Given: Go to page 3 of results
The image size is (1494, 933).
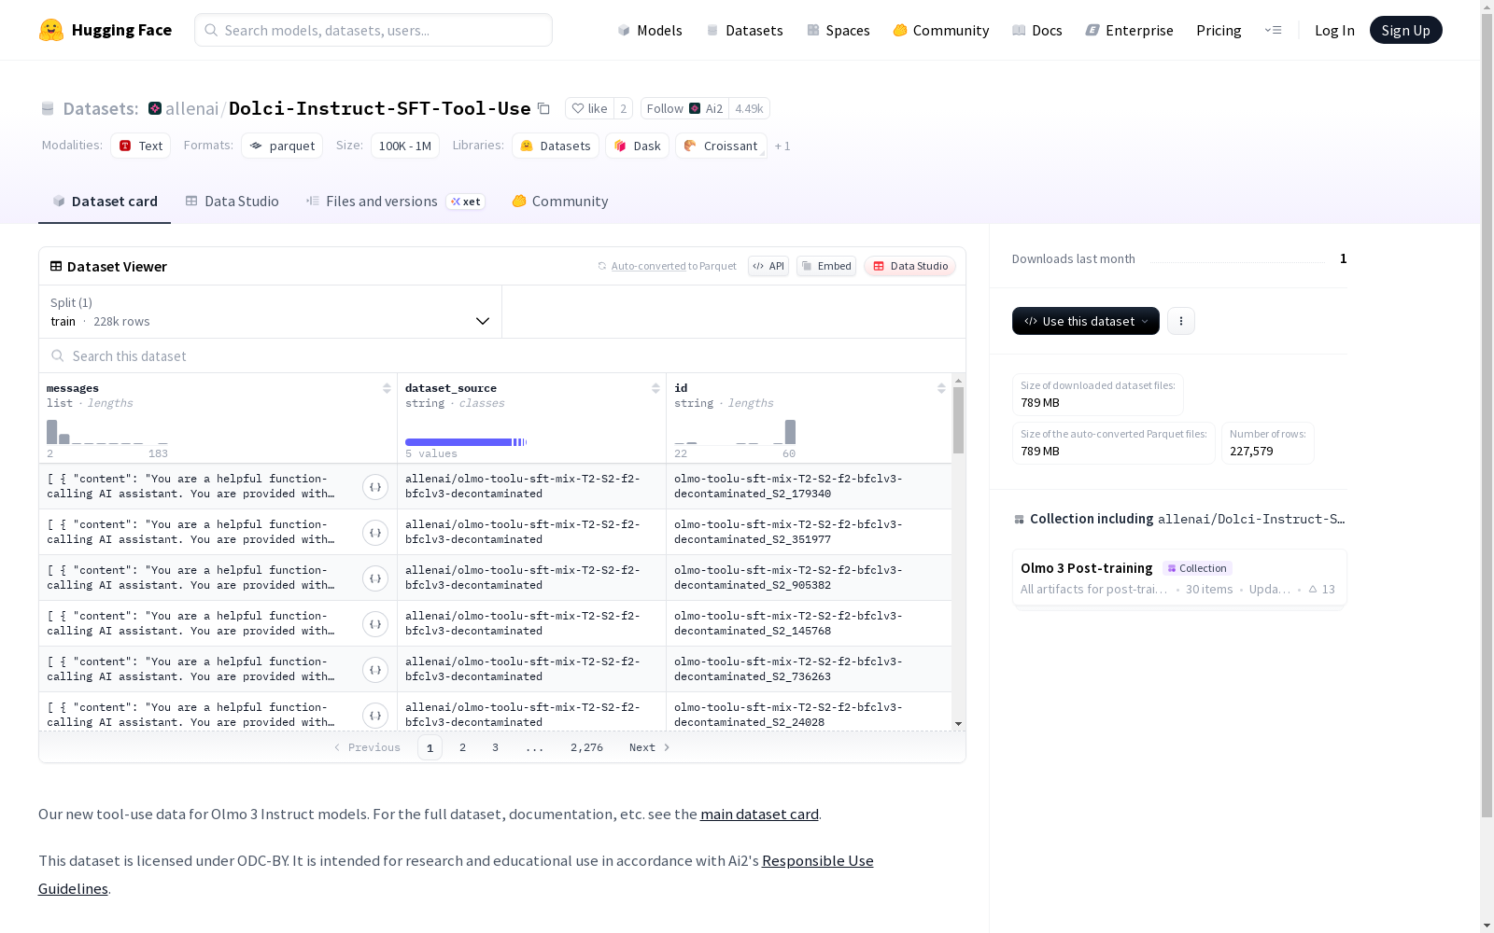Looking at the screenshot, I should (495, 747).
